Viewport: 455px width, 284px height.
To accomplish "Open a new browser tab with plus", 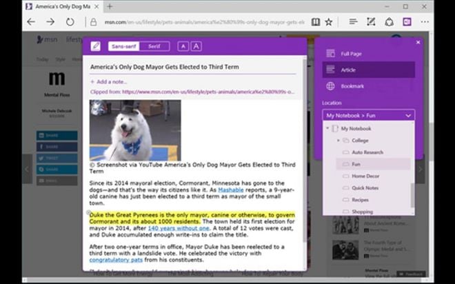I will [x=110, y=6].
